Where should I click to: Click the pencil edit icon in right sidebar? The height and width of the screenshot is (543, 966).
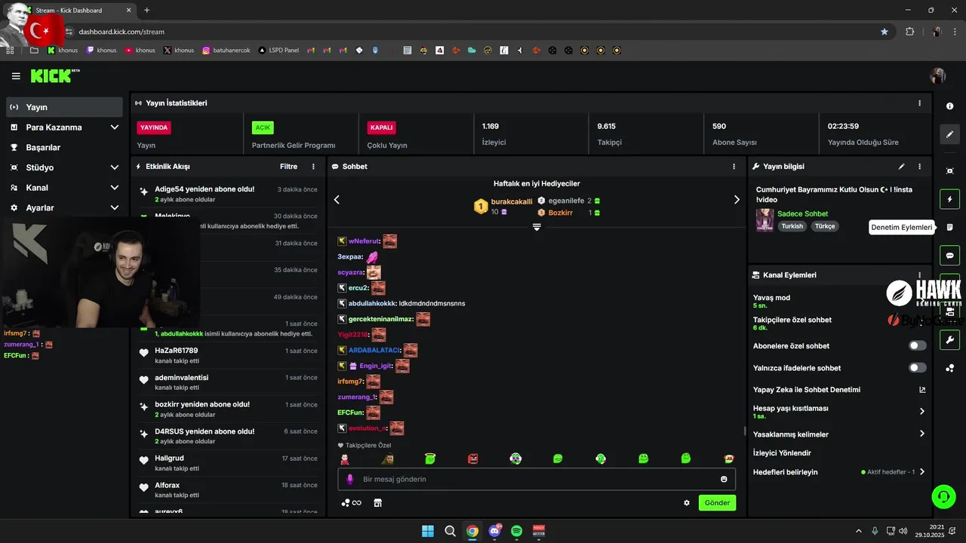(x=950, y=134)
